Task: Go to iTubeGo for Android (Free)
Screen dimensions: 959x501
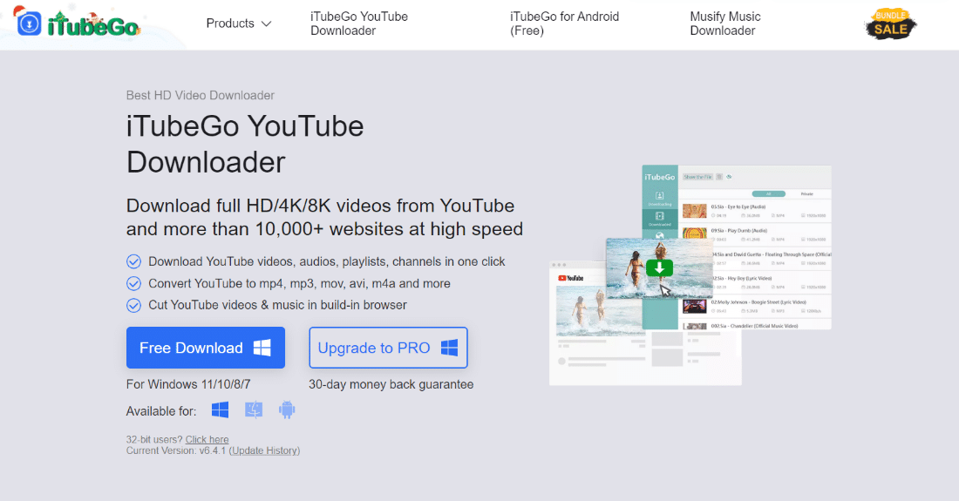Action: [565, 24]
